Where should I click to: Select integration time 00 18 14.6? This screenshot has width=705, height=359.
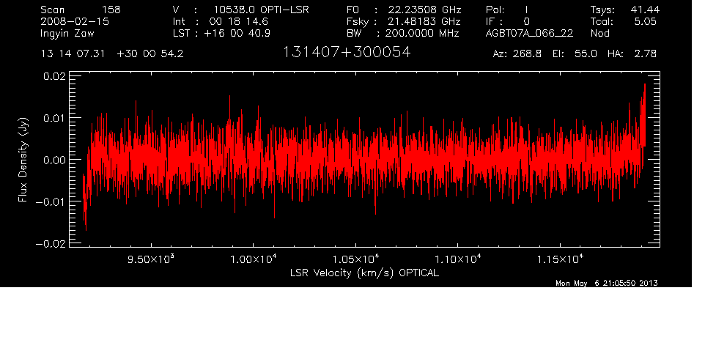tap(239, 21)
